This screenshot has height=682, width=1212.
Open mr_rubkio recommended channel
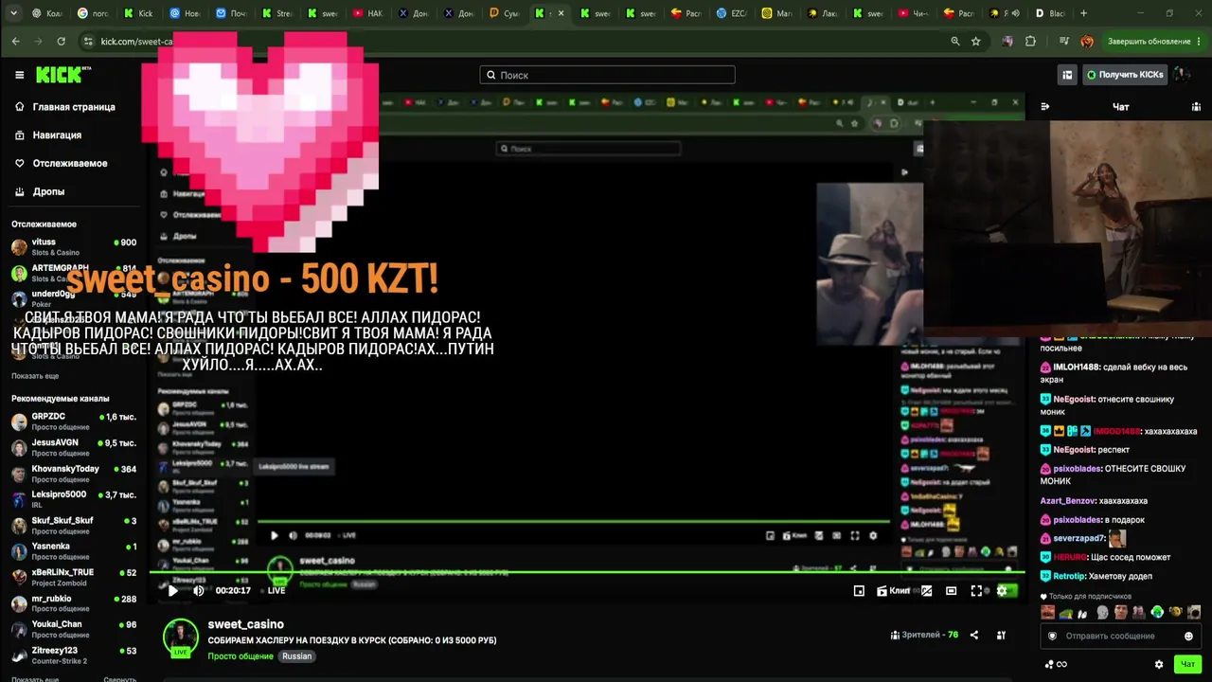pyautogui.click(x=74, y=602)
